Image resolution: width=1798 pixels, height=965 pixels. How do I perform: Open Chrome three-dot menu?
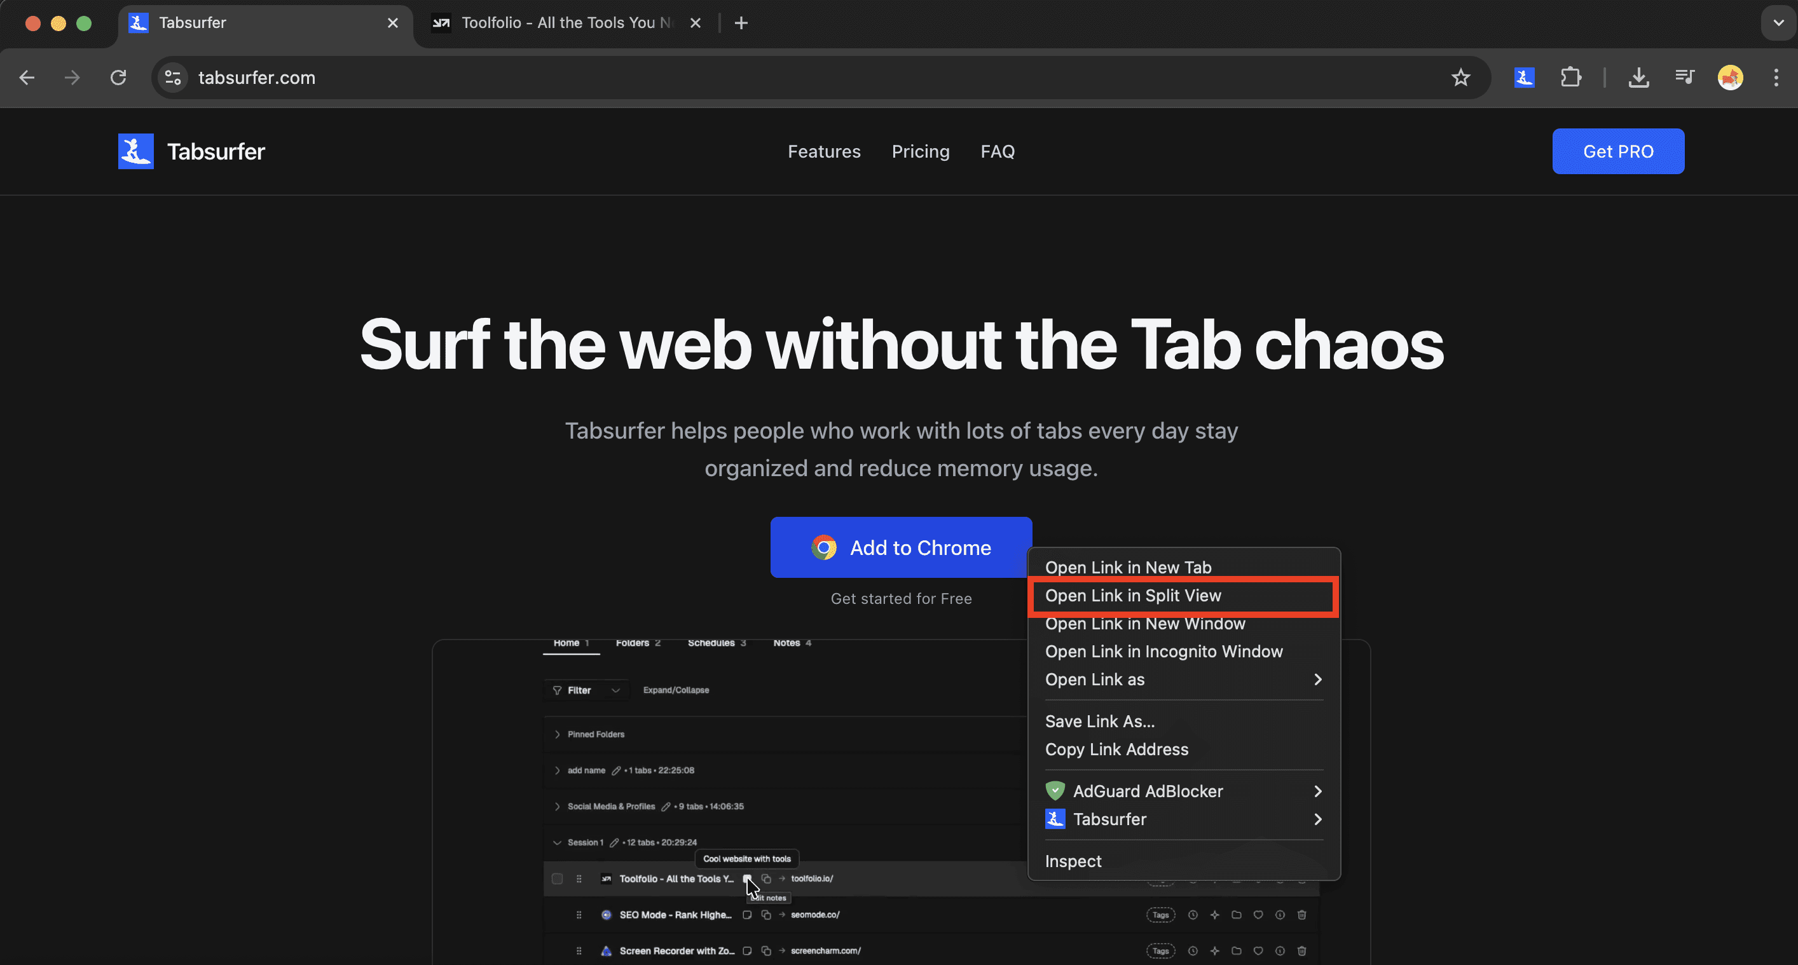(1776, 78)
